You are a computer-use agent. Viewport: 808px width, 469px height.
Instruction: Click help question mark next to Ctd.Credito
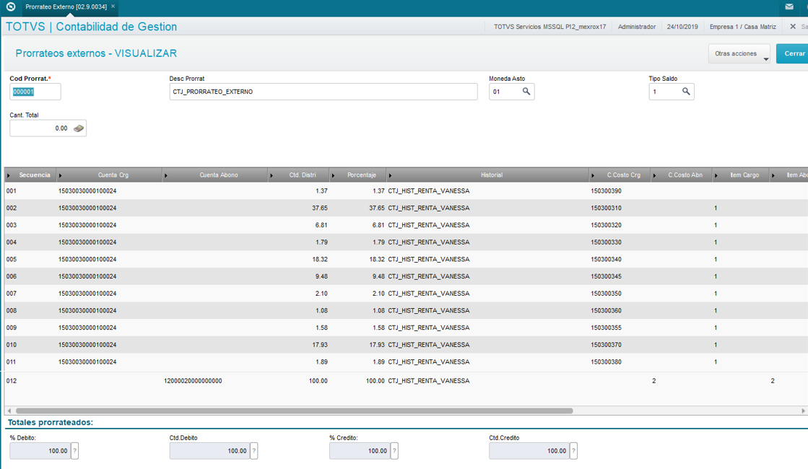[573, 450]
